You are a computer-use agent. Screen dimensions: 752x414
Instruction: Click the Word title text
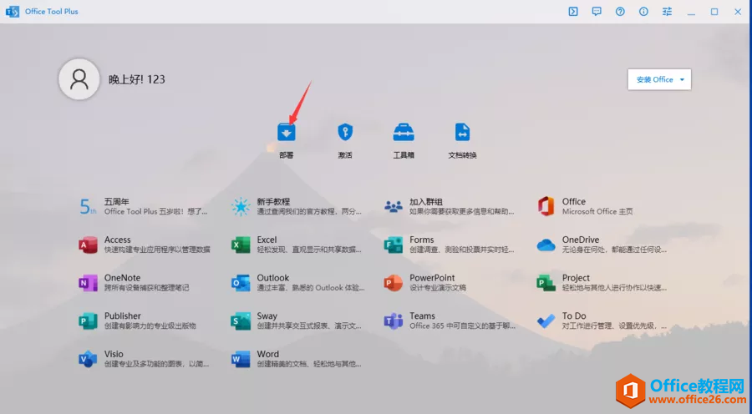[267, 354]
